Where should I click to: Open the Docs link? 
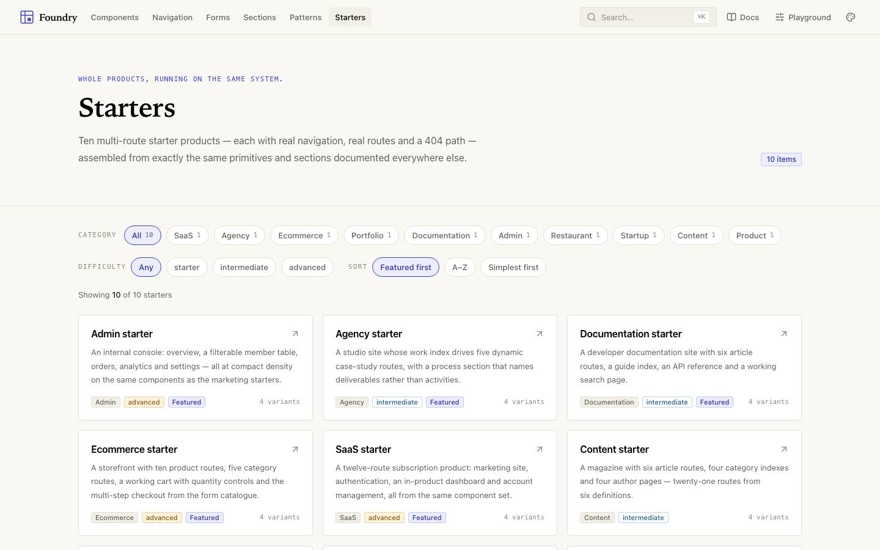pos(743,17)
